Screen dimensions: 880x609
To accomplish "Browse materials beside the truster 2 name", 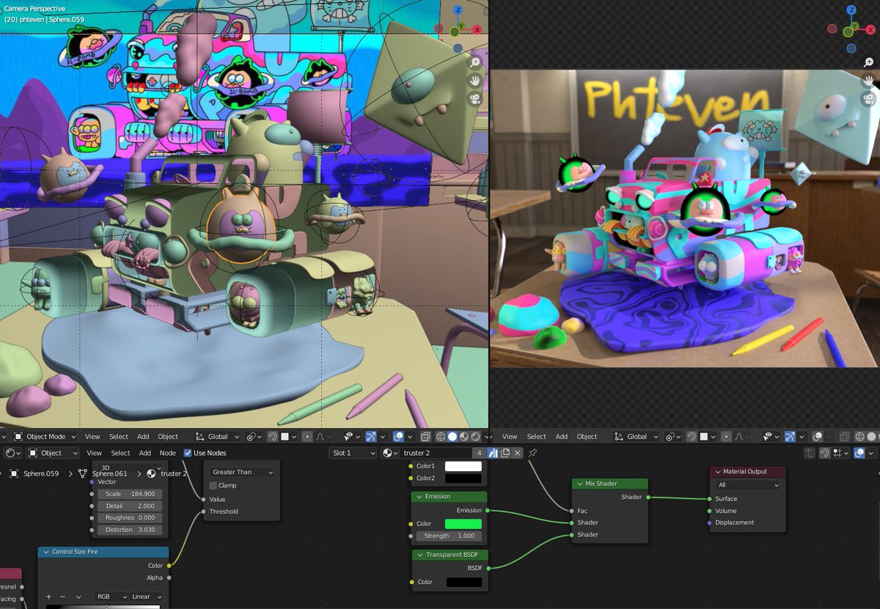I will pyautogui.click(x=390, y=453).
